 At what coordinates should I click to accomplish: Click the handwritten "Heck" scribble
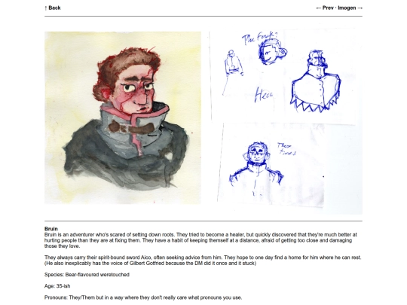pyautogui.click(x=264, y=95)
